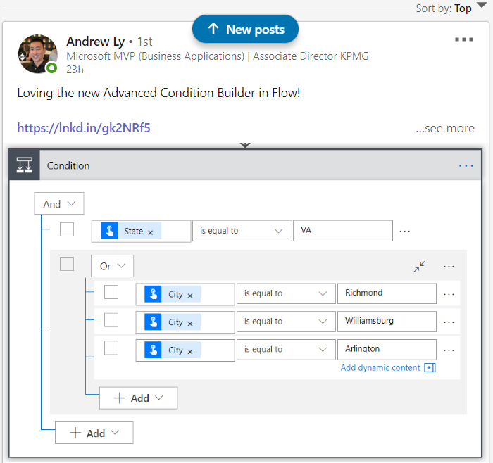
Task: Open Andrew Ly's profile picture
Action: point(38,54)
